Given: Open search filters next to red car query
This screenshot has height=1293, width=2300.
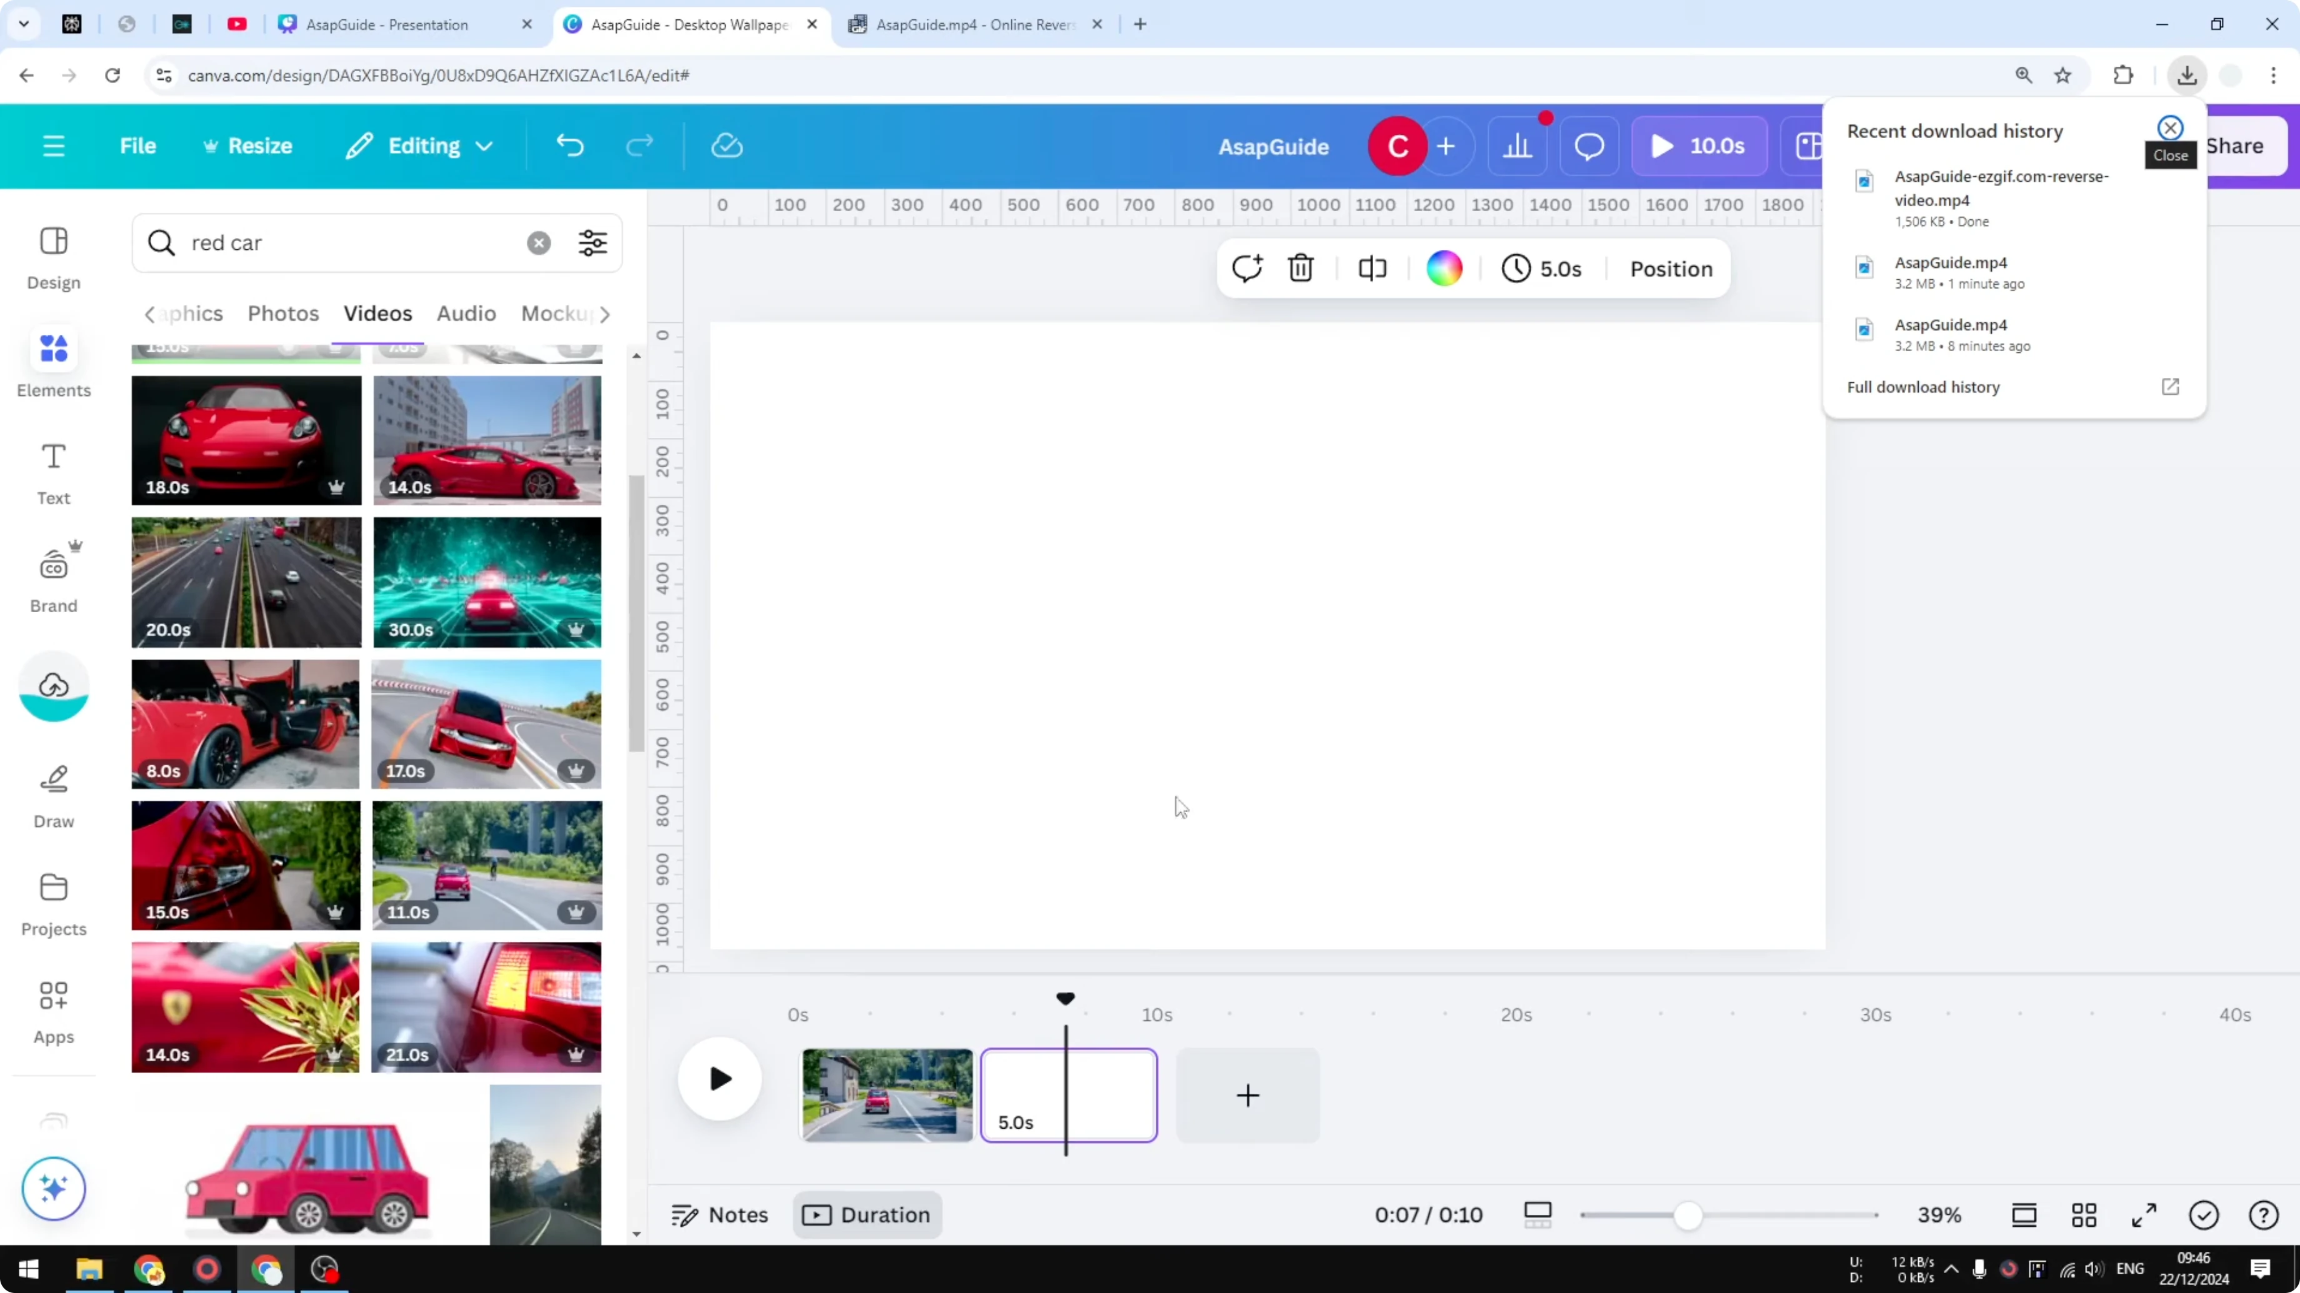Looking at the screenshot, I should 592,243.
